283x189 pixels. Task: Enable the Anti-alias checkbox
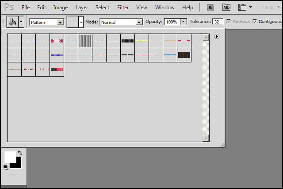tap(229, 22)
